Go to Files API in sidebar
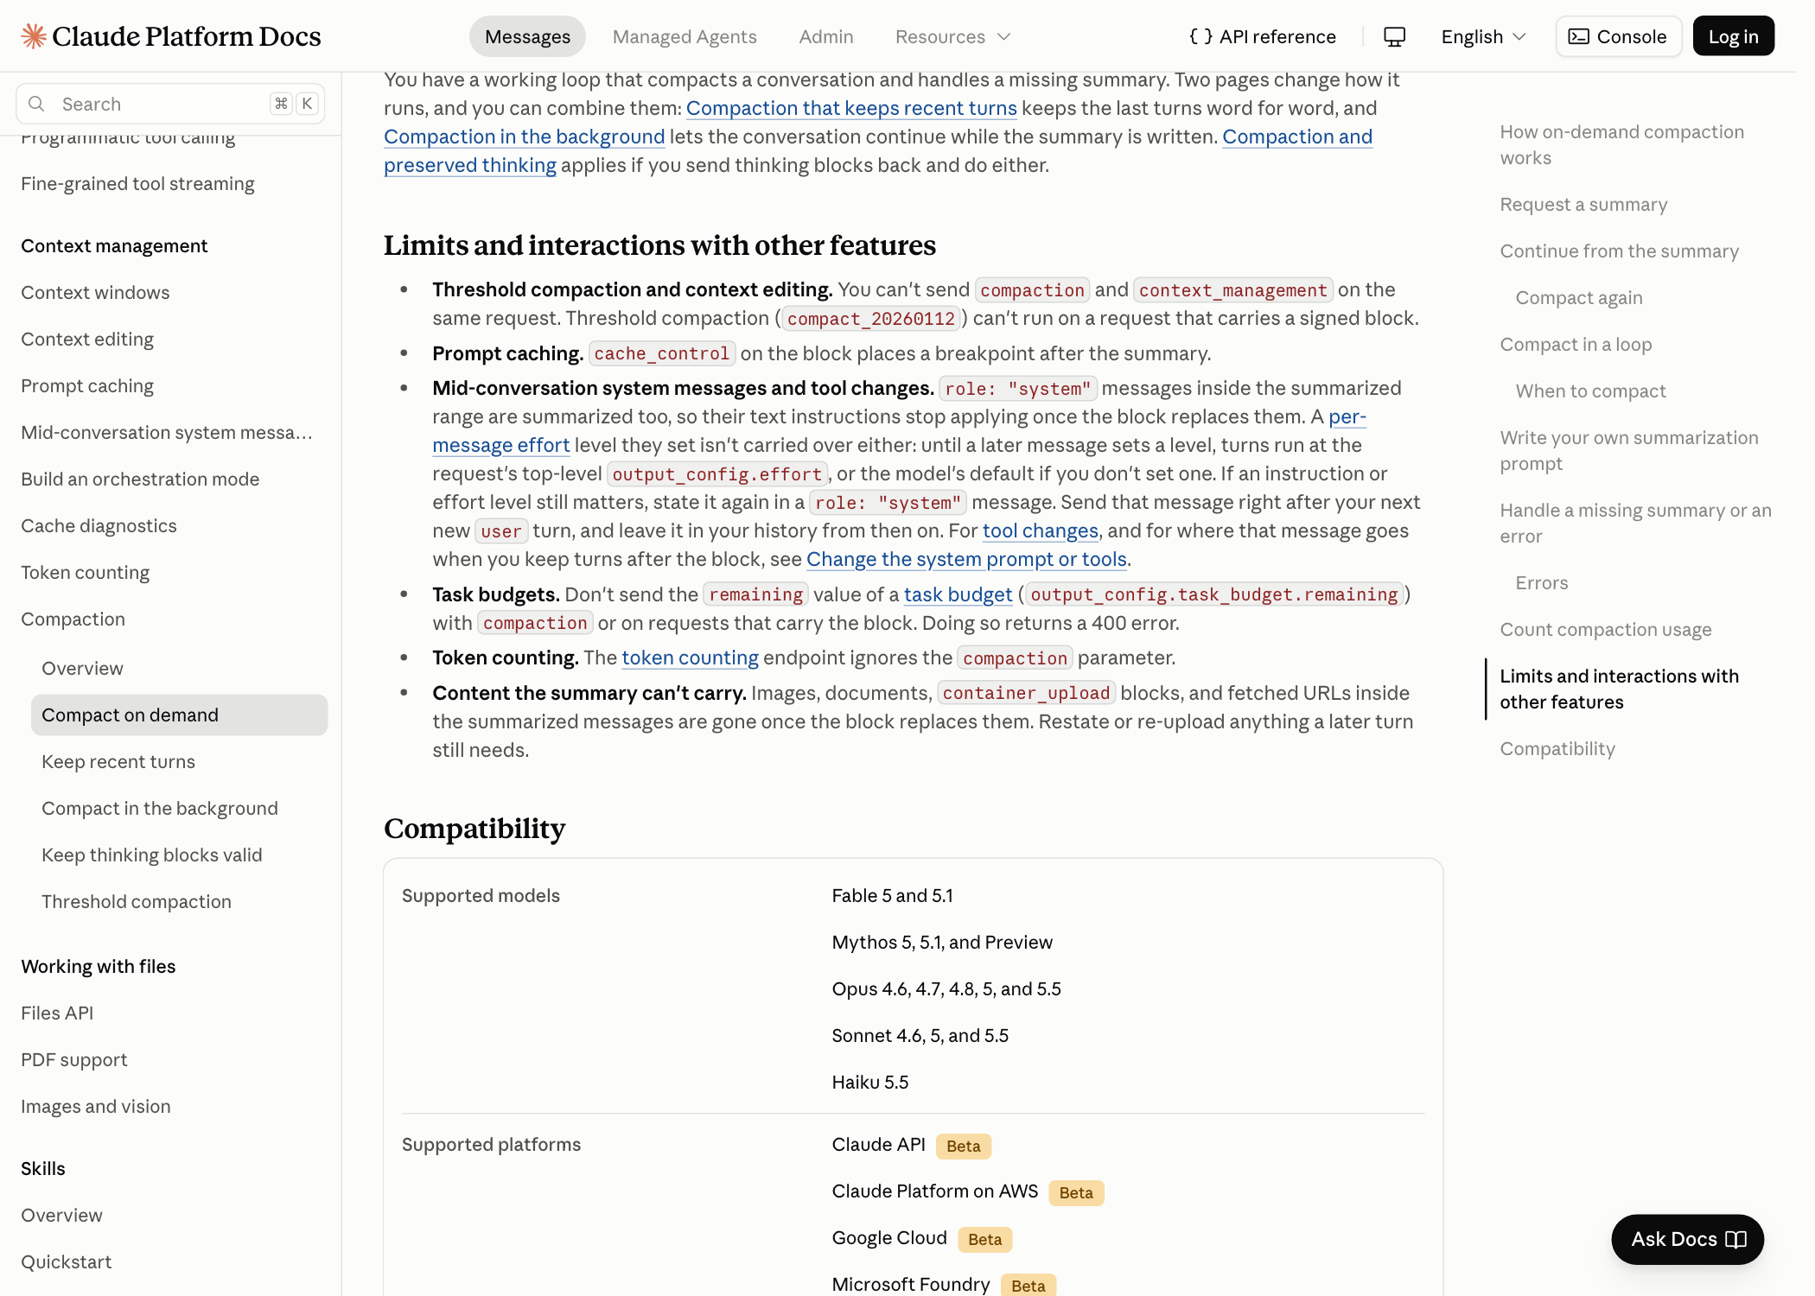 click(57, 1013)
